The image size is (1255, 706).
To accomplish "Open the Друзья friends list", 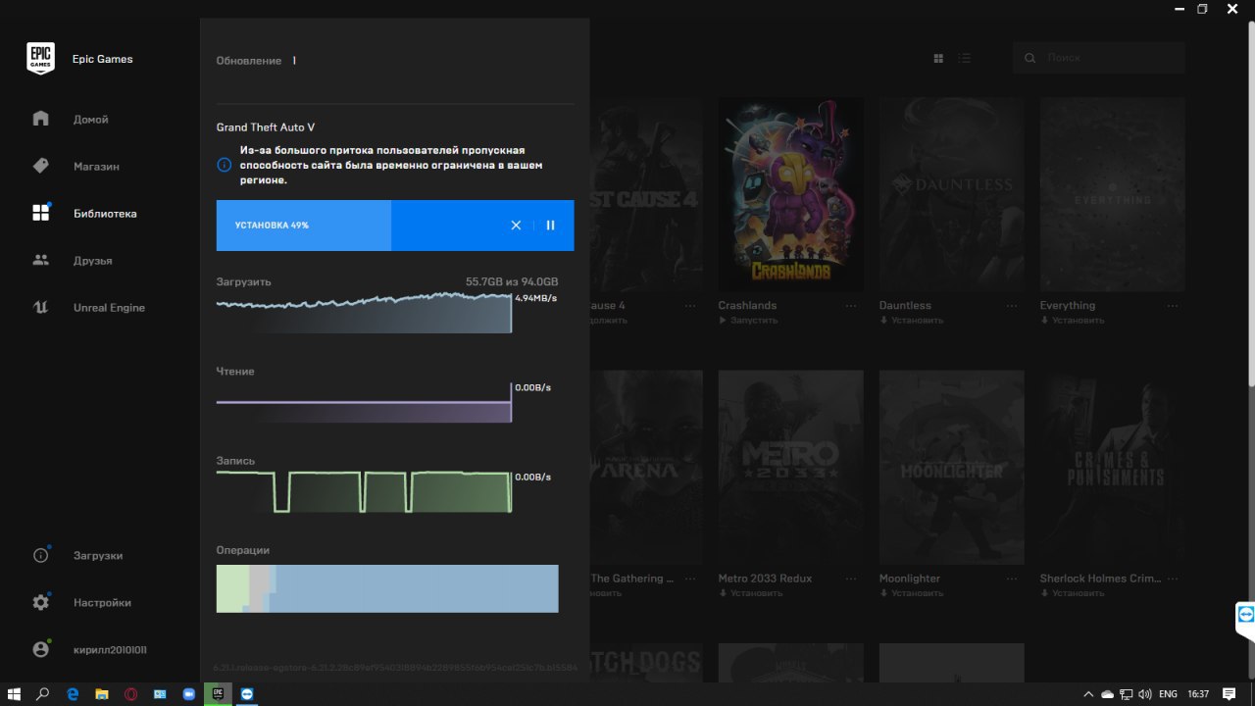I will tap(92, 261).
